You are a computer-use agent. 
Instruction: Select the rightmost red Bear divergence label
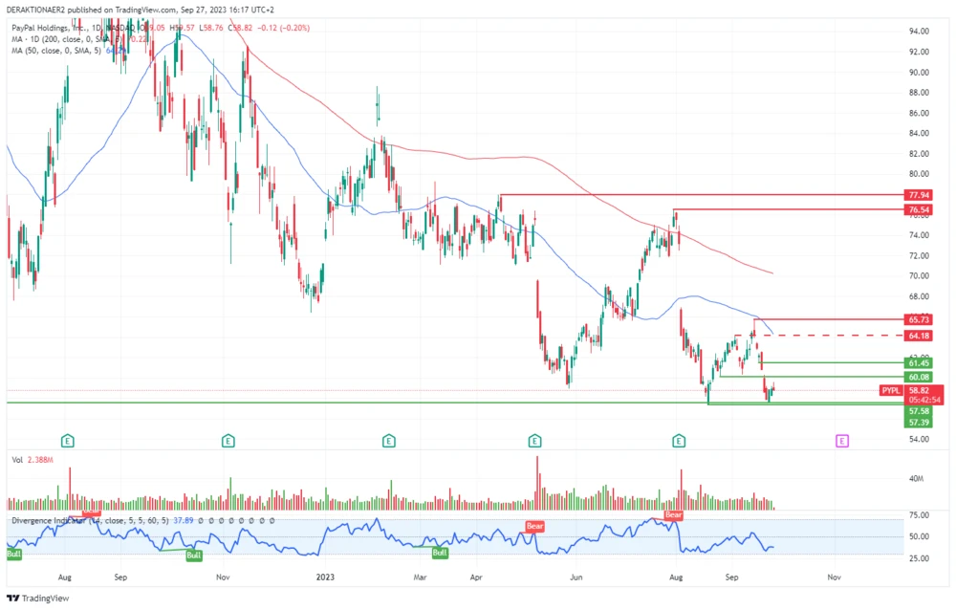tap(673, 515)
